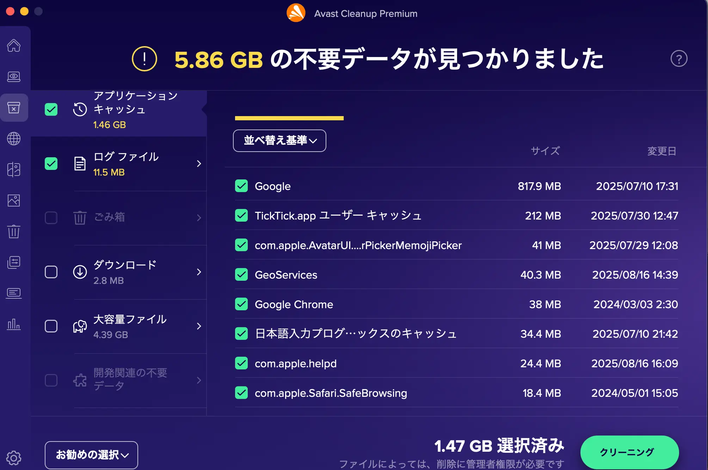The height and width of the screenshot is (470, 708).
Task: Select the junk cleanup box icon in sidebar
Action: click(14, 108)
